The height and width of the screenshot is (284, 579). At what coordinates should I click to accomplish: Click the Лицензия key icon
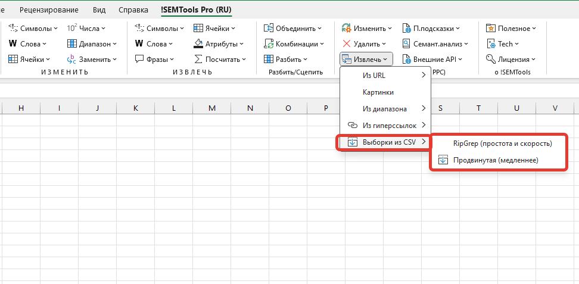[x=491, y=59]
